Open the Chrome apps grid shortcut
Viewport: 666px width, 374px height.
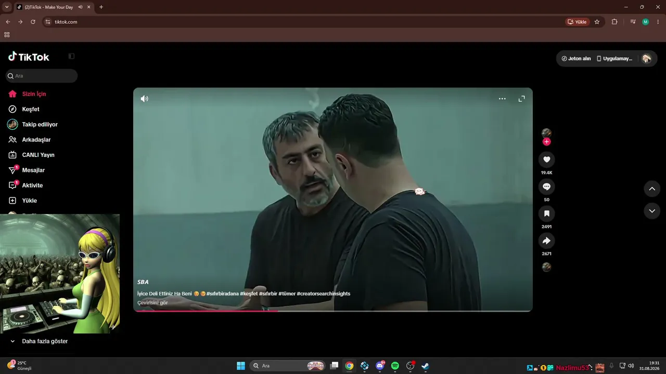coord(7,35)
